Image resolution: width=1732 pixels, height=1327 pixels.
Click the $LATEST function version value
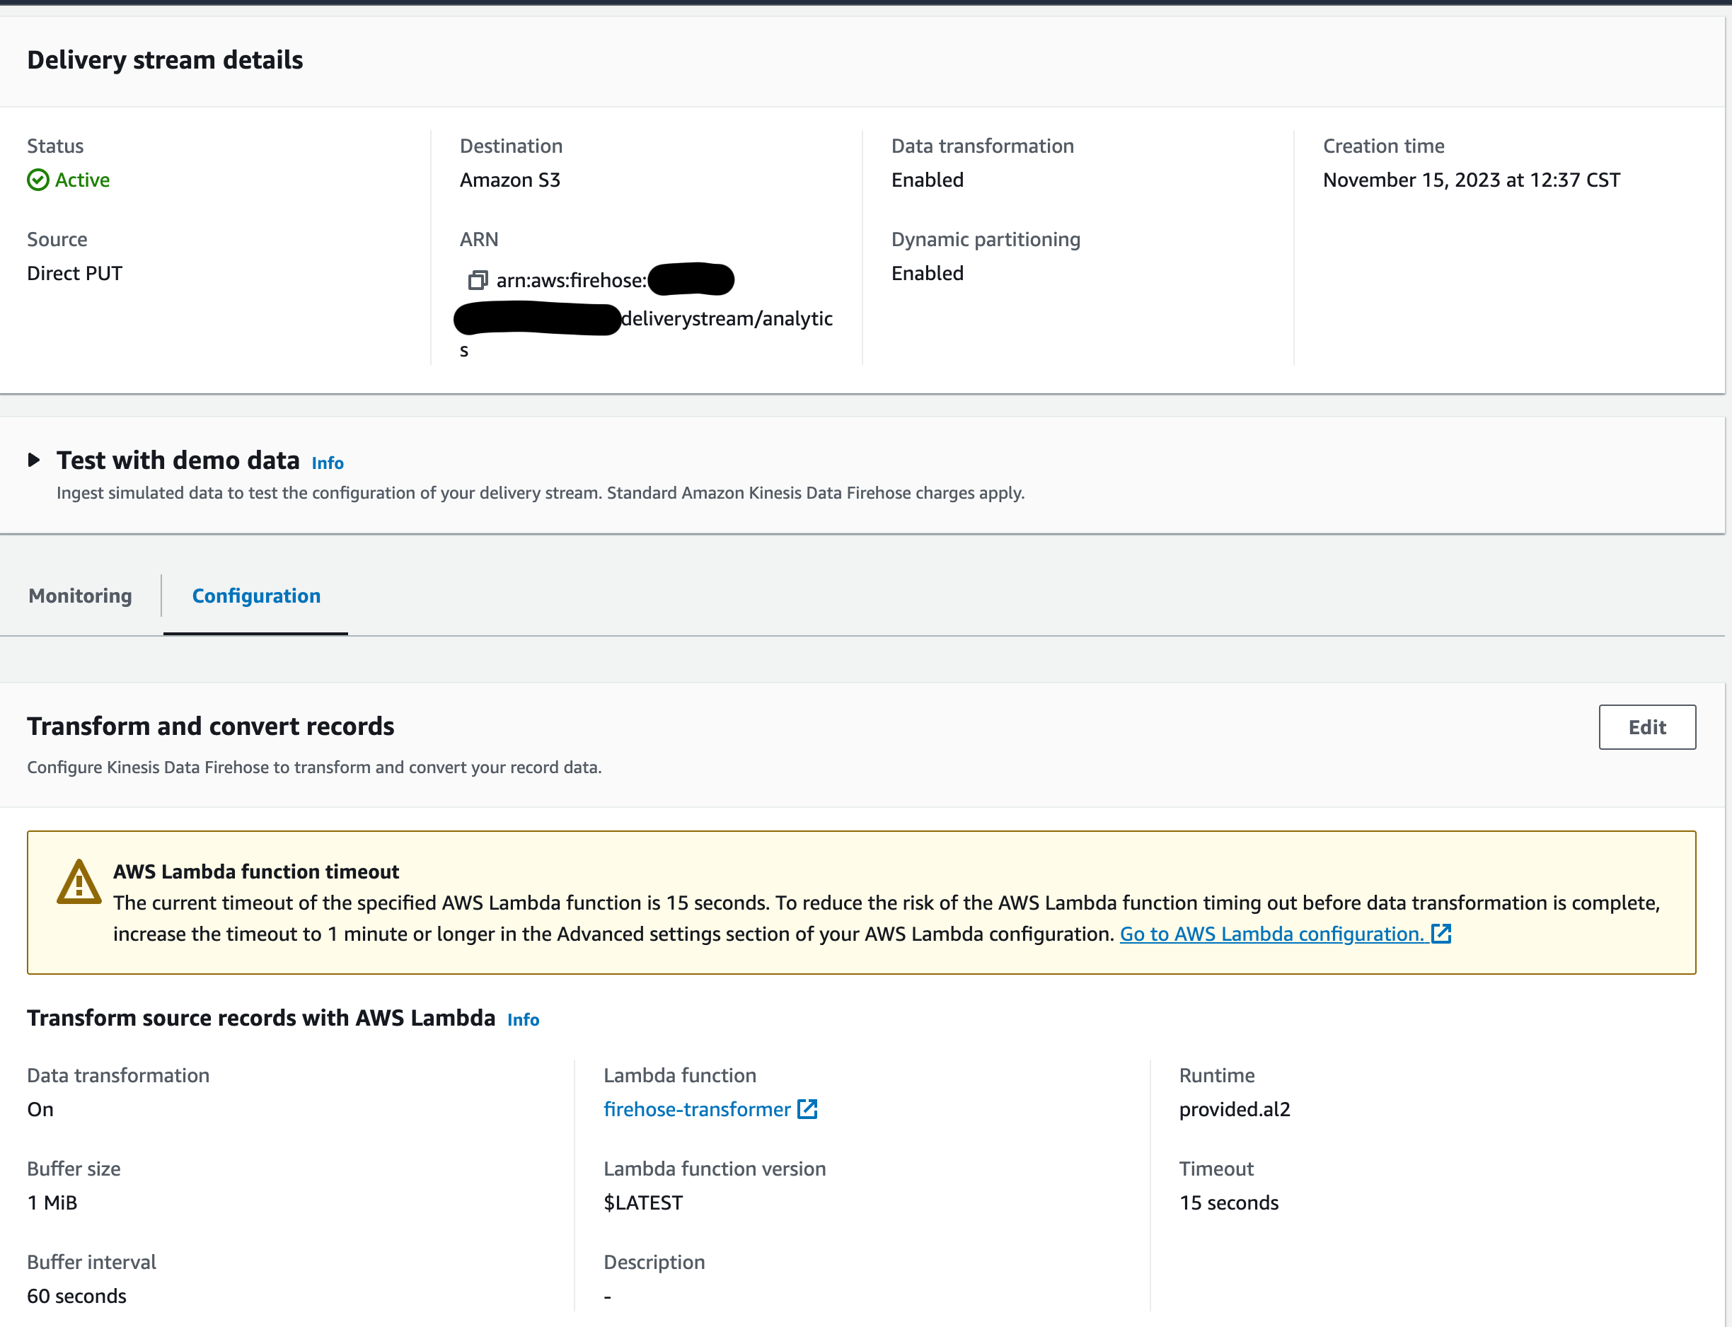pyautogui.click(x=642, y=1203)
